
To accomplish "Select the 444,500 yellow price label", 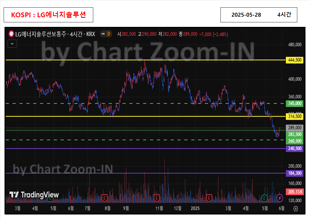I will [x=295, y=60].
